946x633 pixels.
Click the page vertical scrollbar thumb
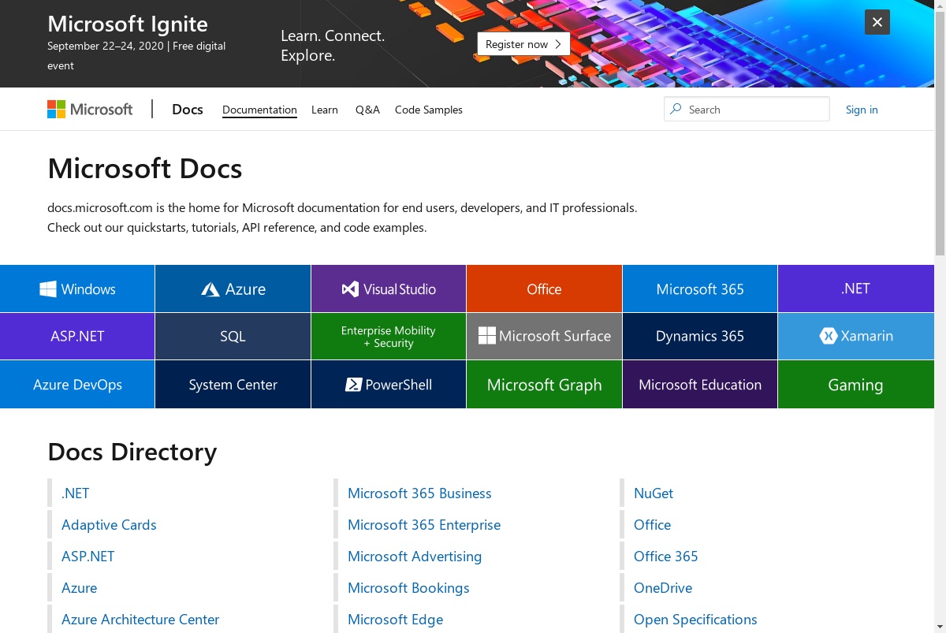940,132
